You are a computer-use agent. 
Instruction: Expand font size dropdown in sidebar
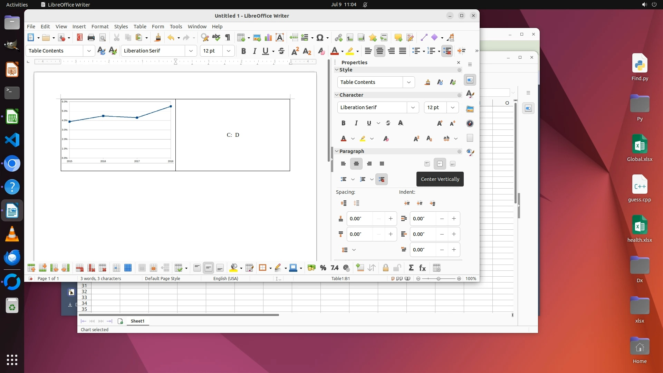452,107
